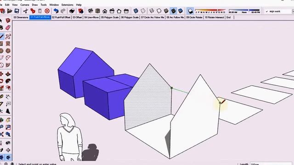Select the Shaded style icon
The image size is (294, 165).
(x=166, y=11)
